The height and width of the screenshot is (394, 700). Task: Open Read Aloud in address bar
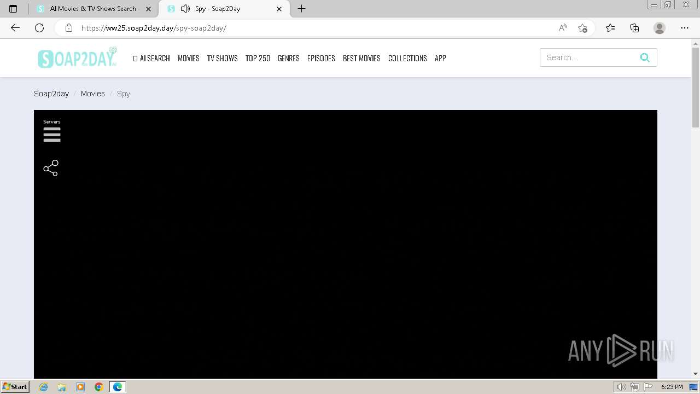pyautogui.click(x=563, y=28)
